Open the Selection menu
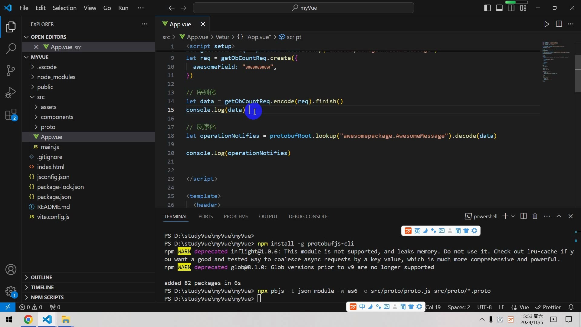 pos(64,8)
